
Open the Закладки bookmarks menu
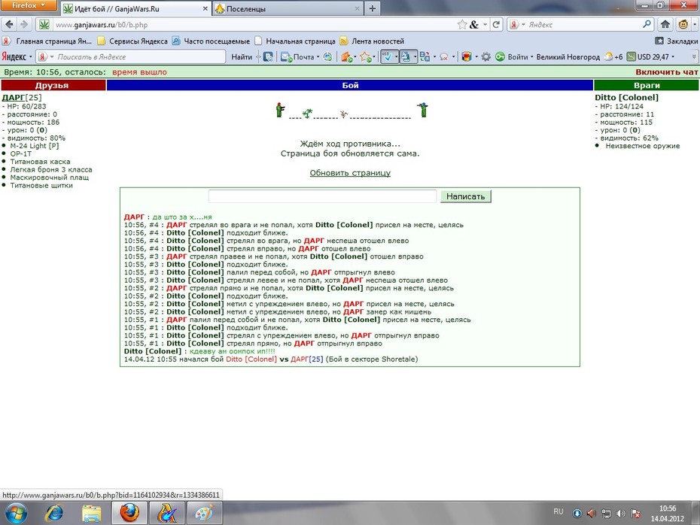pos(677,41)
